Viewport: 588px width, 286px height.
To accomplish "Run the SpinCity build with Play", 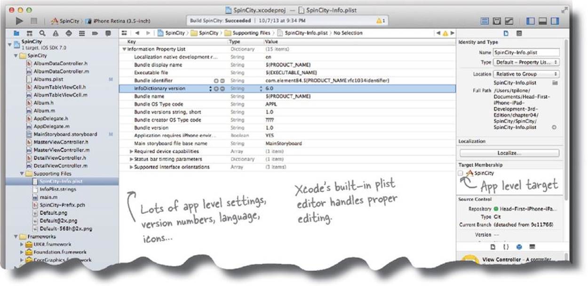I will (19, 21).
